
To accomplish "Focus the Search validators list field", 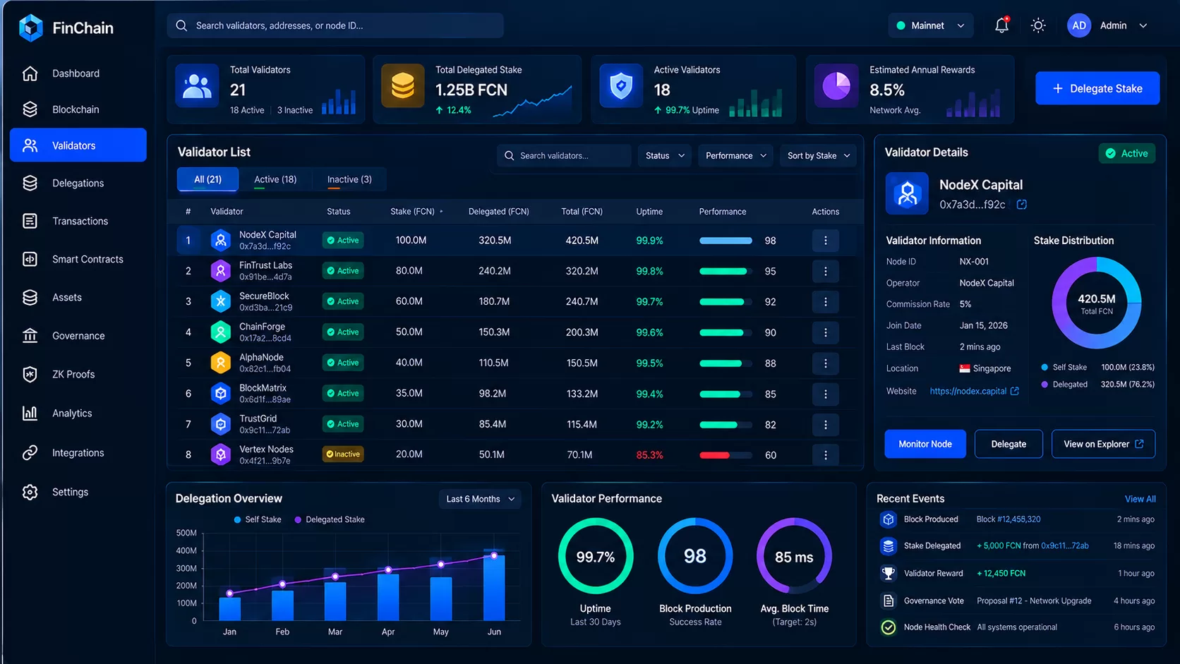I will coord(564,155).
